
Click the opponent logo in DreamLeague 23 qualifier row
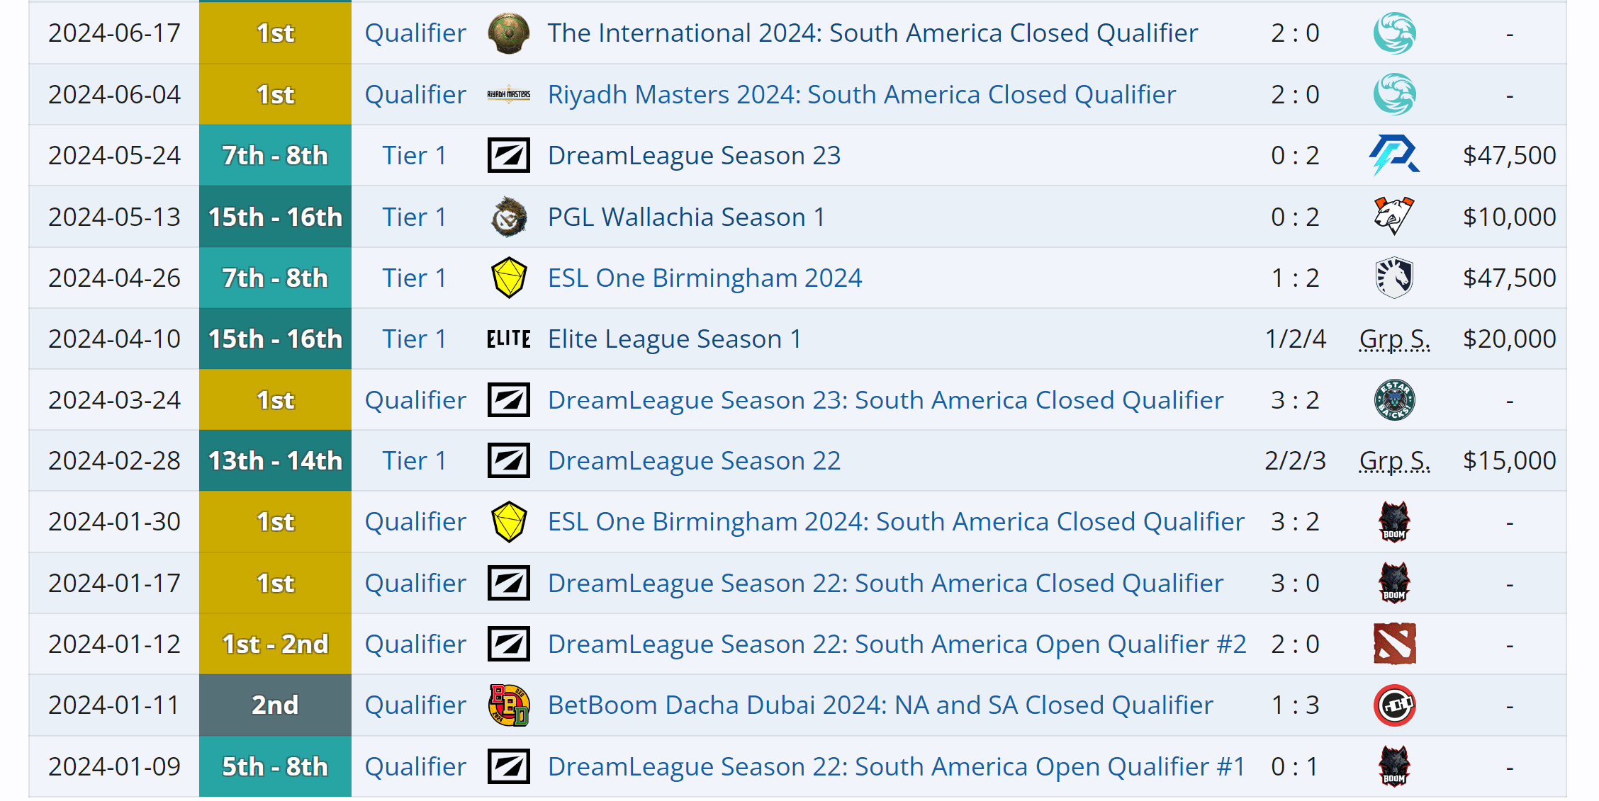(x=1393, y=399)
